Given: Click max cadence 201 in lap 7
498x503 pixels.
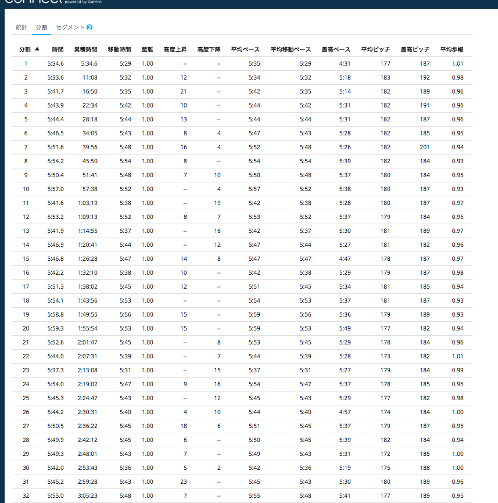Looking at the screenshot, I should point(425,148).
